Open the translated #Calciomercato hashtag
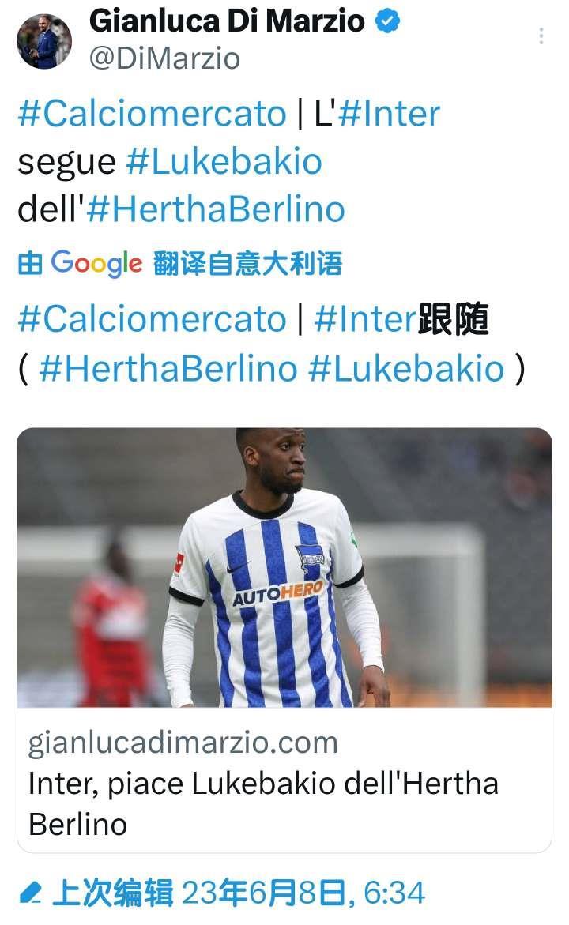Screen dimensions: 569x925 [153, 319]
